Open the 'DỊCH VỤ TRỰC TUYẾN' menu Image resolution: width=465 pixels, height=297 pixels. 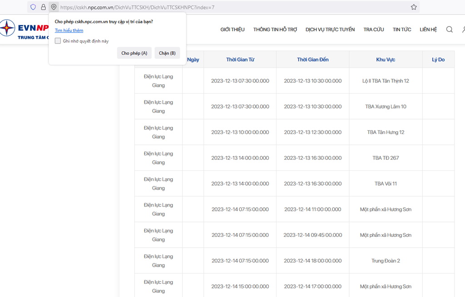pos(330,29)
